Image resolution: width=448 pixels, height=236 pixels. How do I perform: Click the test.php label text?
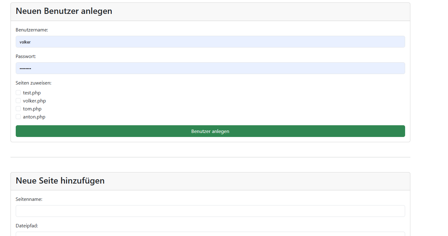(x=32, y=93)
